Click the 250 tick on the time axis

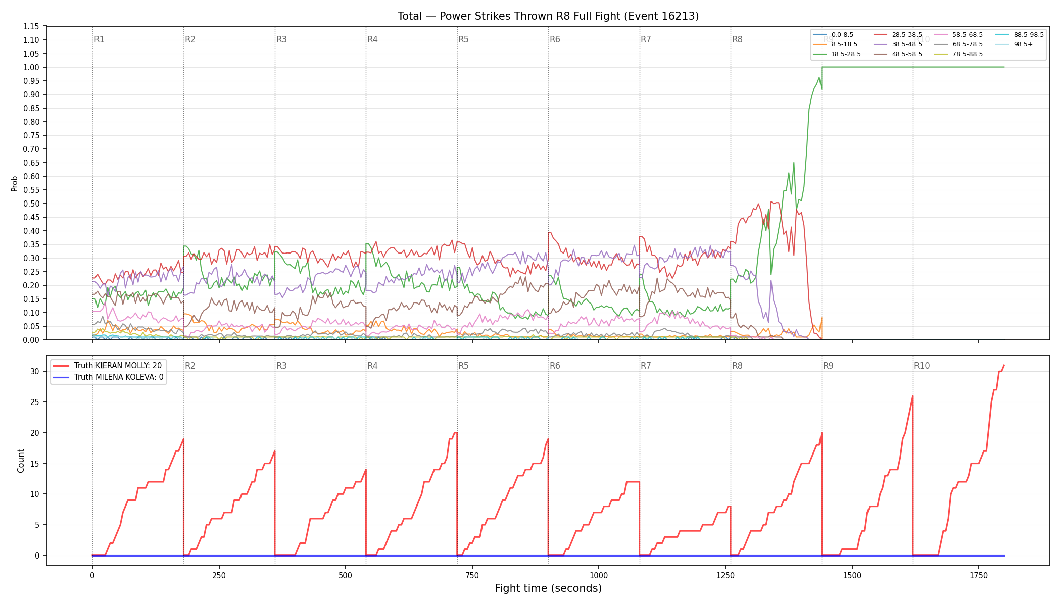click(x=219, y=575)
